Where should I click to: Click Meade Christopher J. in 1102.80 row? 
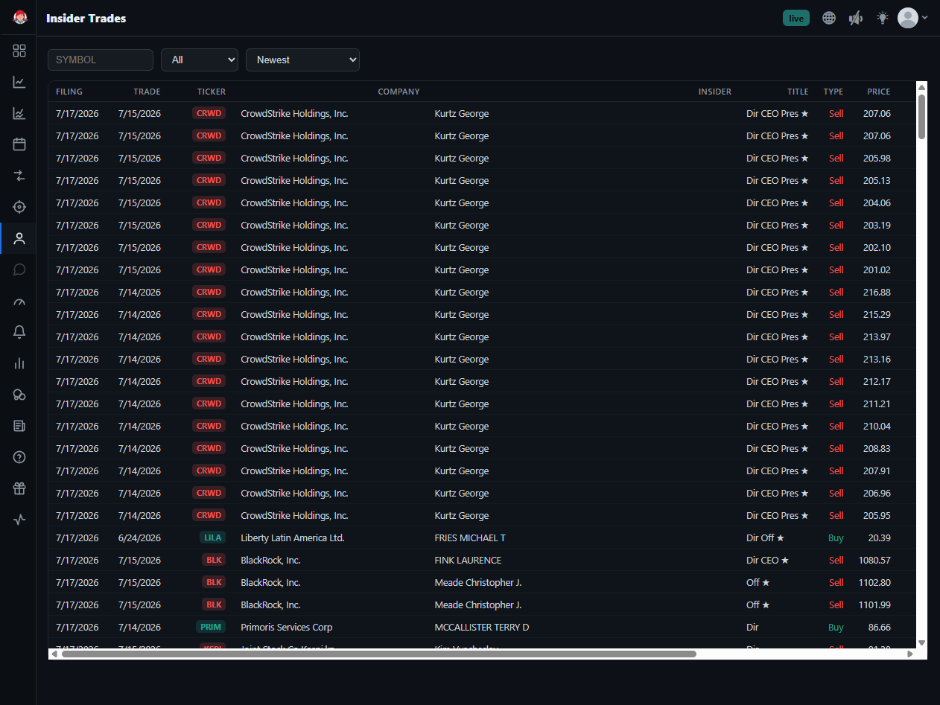[x=478, y=582]
